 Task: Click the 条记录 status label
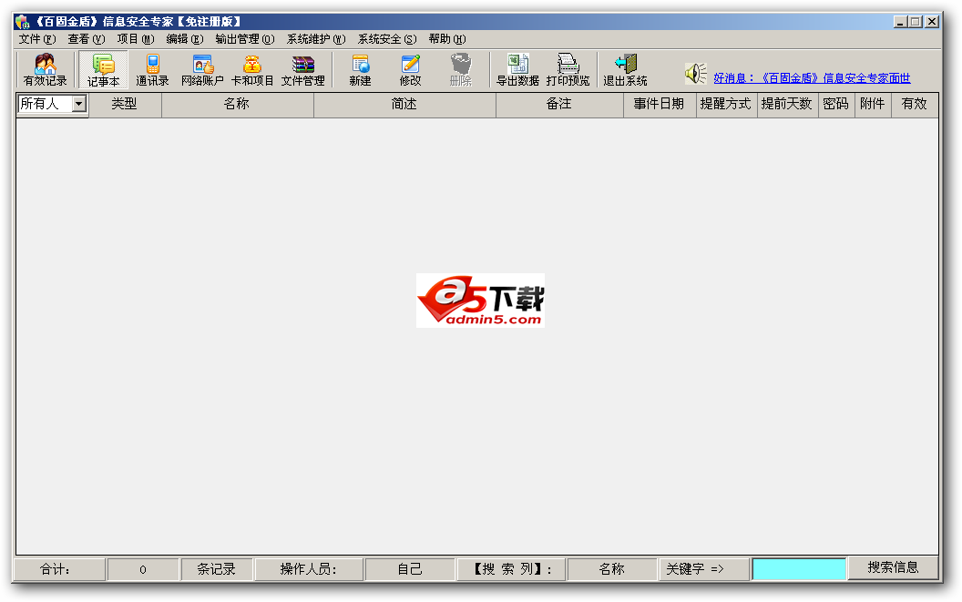pyautogui.click(x=216, y=569)
